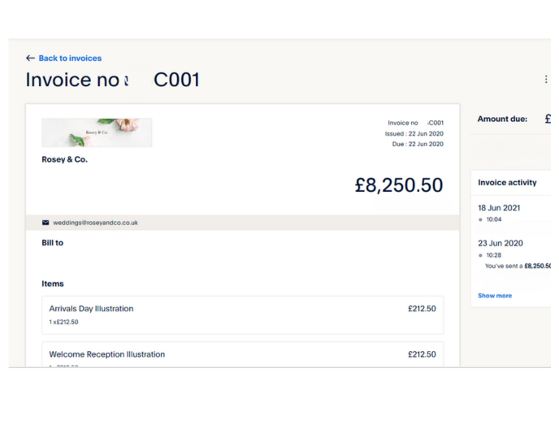Click the Invoice no C001 page title
Viewport: 559px width, 447px height.
[113, 80]
